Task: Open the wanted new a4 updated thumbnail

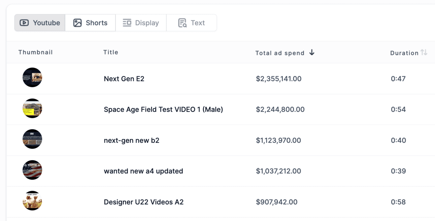Action: [x=32, y=170]
